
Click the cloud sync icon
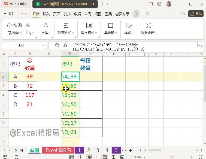click(x=183, y=14)
